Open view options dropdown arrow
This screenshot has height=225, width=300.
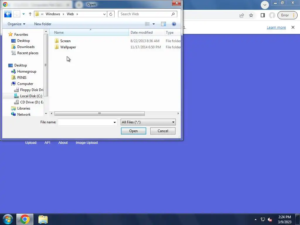[154, 24]
